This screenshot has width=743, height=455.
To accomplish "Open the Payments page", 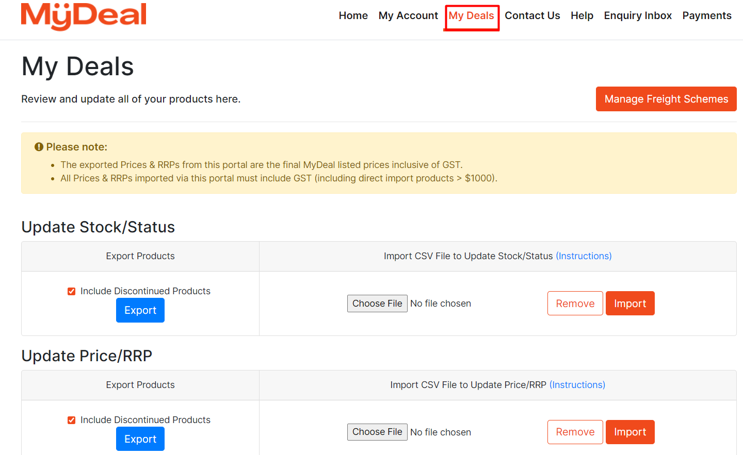I will (707, 15).
